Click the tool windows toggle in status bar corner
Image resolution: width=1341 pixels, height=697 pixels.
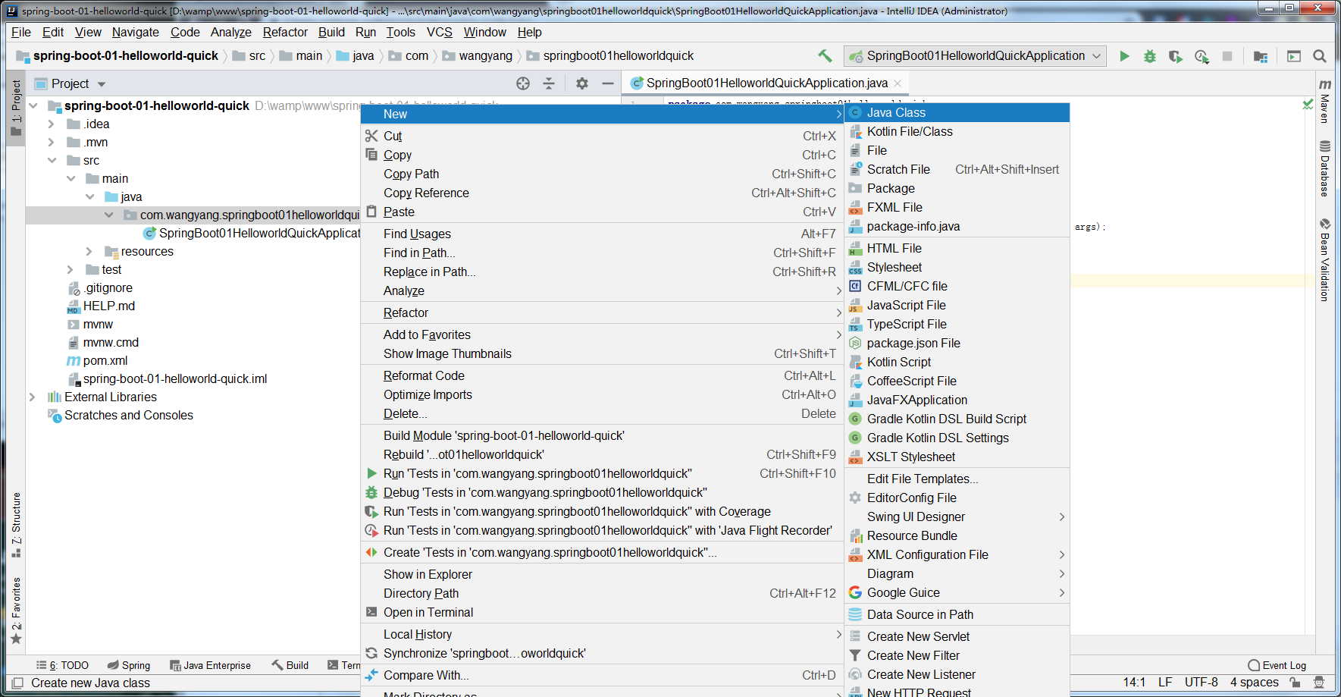point(17,683)
